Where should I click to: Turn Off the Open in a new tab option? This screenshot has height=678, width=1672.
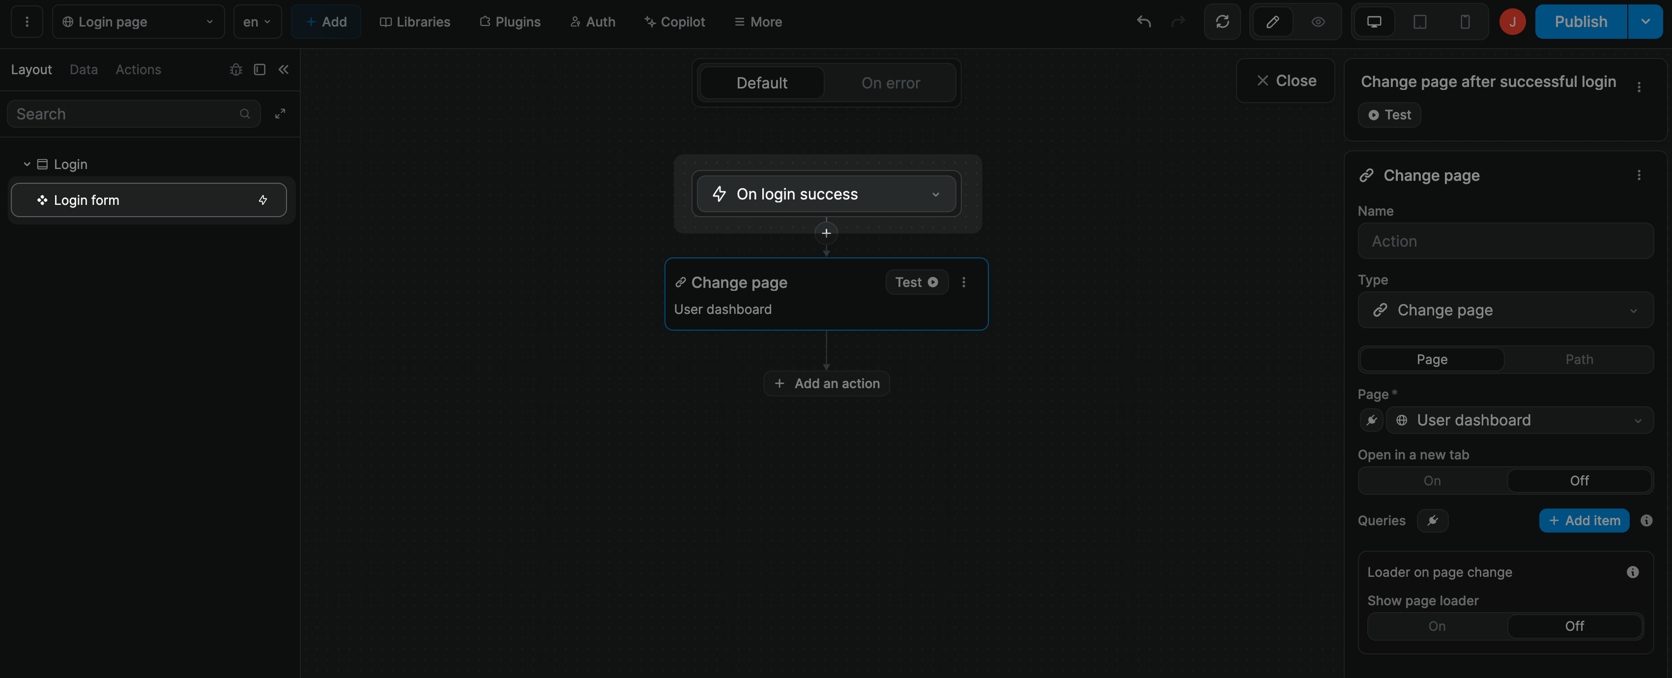tap(1580, 480)
